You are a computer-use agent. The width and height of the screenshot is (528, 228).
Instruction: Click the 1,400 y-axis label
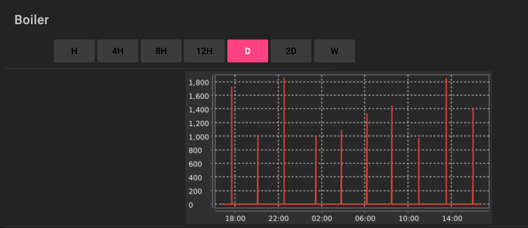[199, 110]
